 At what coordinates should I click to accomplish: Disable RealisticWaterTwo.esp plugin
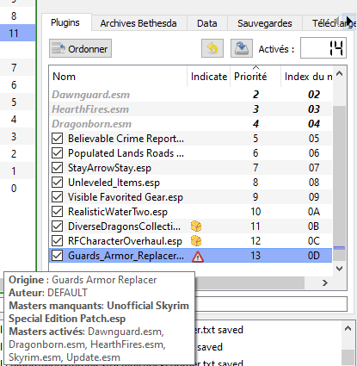point(58,212)
